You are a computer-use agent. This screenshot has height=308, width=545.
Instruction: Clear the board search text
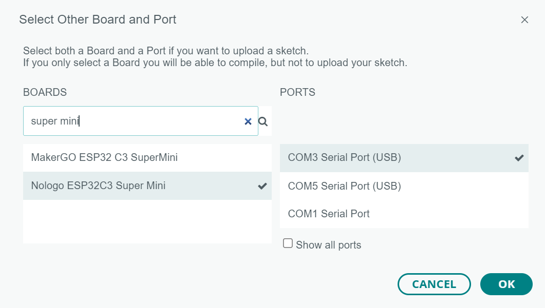[248, 121]
